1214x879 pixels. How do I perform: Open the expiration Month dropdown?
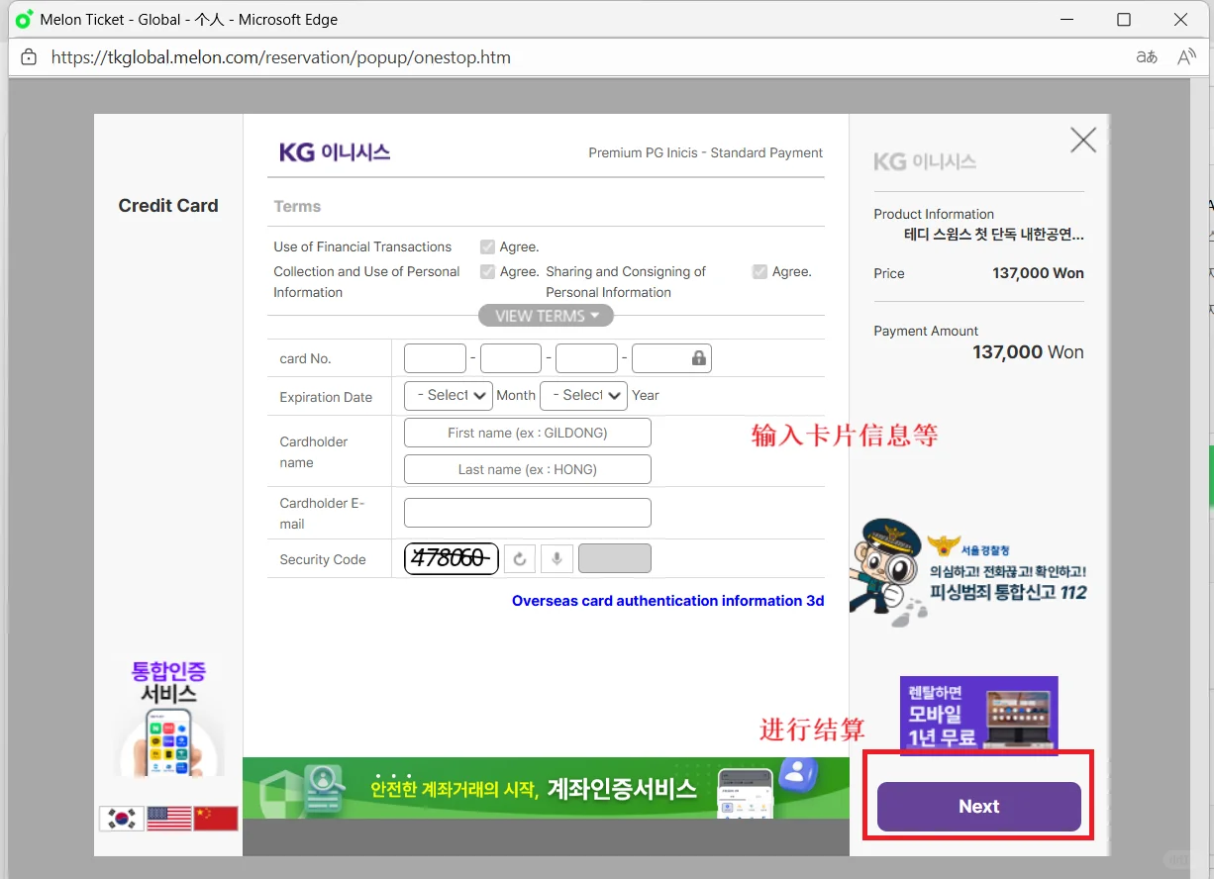[449, 395]
